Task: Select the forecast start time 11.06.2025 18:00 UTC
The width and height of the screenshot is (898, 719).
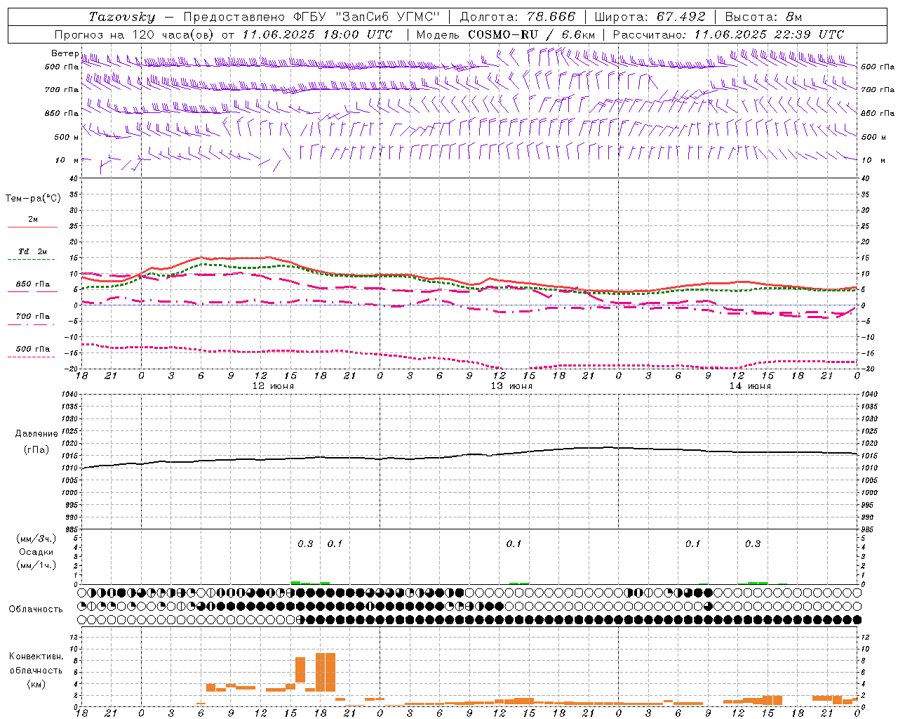Action: coord(317,34)
